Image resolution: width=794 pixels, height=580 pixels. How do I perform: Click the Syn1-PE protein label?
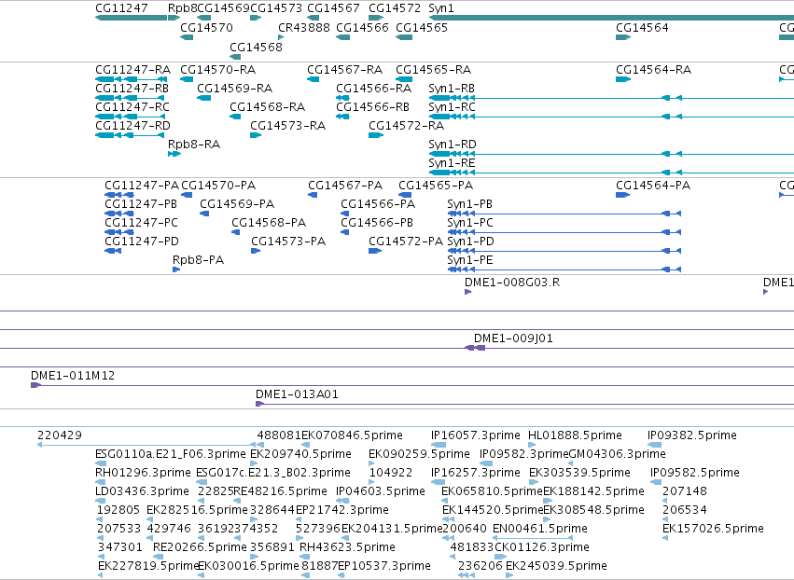click(x=470, y=259)
